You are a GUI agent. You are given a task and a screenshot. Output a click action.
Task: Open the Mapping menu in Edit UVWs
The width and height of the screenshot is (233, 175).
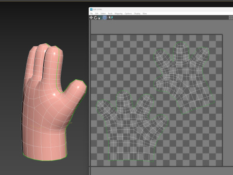click(x=118, y=14)
